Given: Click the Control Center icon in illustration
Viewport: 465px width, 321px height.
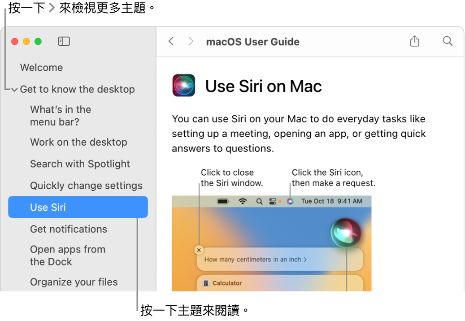Looking at the screenshot, I should (273, 201).
